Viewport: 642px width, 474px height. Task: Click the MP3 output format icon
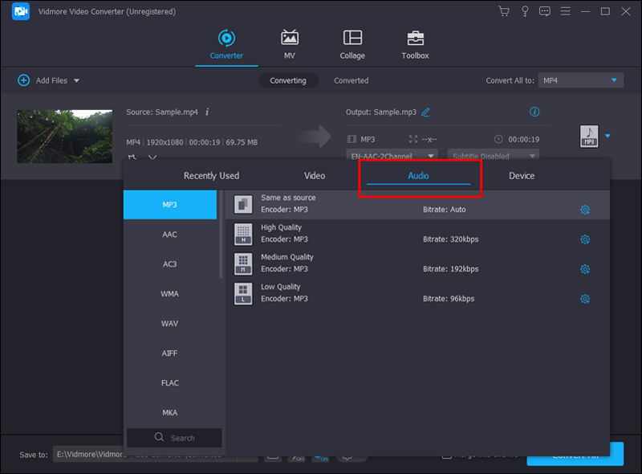(589, 136)
